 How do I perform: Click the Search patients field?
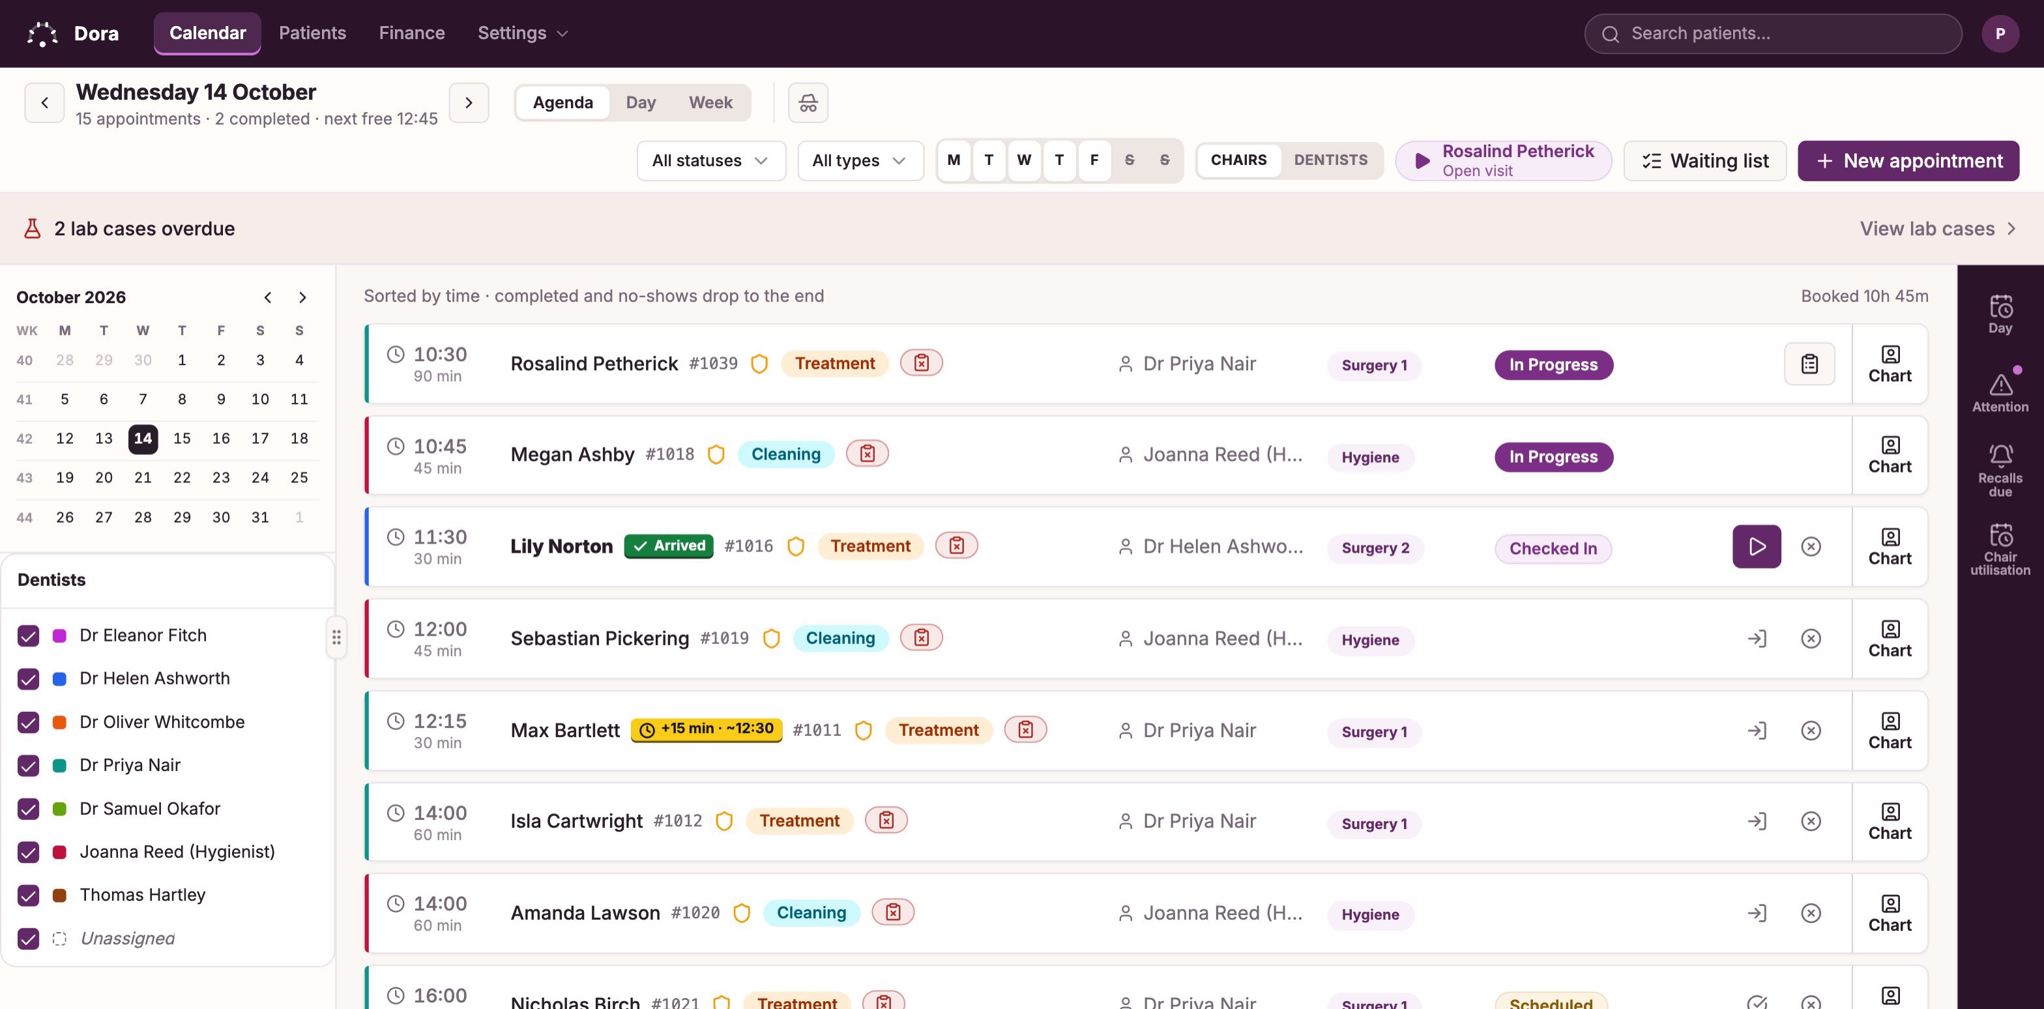[x=1773, y=33]
